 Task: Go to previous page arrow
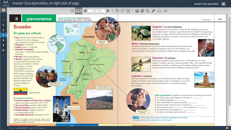85,11
